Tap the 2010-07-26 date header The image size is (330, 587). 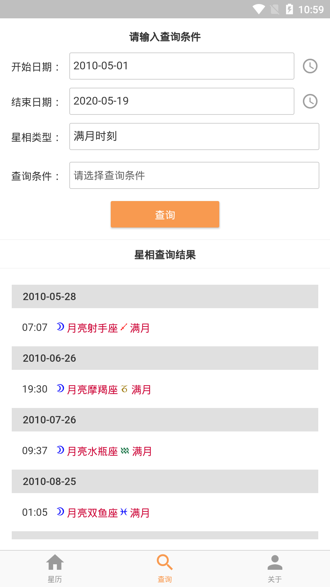click(165, 420)
